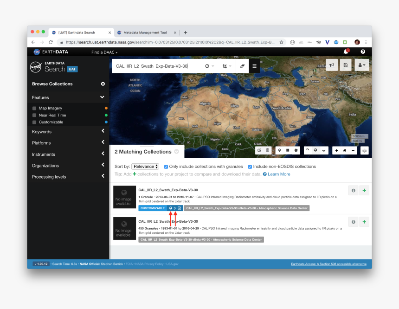Viewport: 399px width, 309px height.
Task: Switch to Metadata Management Tool tab
Action: click(144, 32)
